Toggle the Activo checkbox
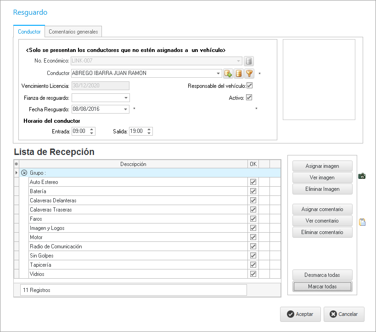Screen dimensions: 376x332 point(249,97)
